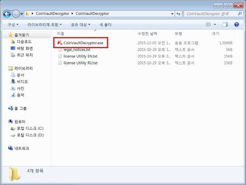Viewport: 246px width, 185px height.
Task: Click the Kaspersky icon of CoinVaultDecryptor.exe
Action: (60, 43)
